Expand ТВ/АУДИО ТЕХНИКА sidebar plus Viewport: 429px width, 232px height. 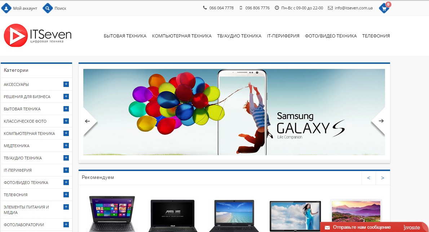point(66,158)
